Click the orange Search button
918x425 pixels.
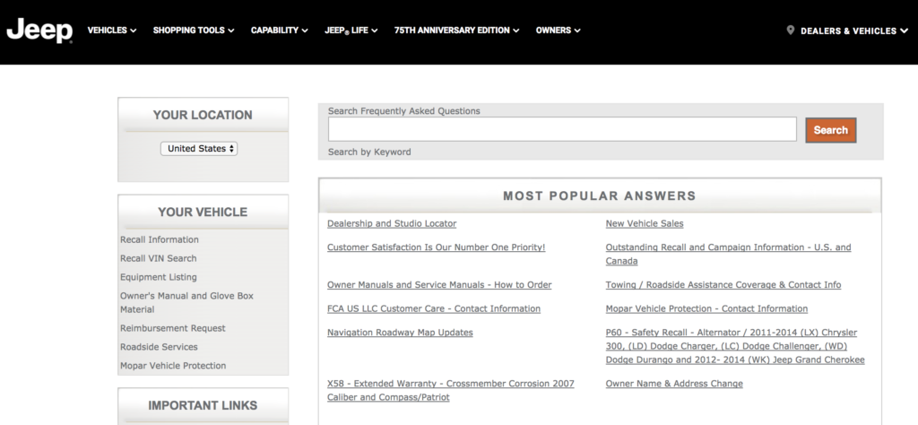(831, 131)
